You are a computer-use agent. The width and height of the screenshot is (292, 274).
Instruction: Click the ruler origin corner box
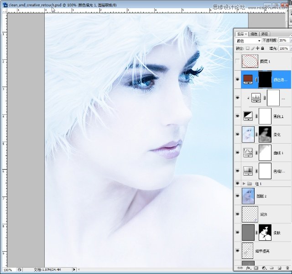5,10
